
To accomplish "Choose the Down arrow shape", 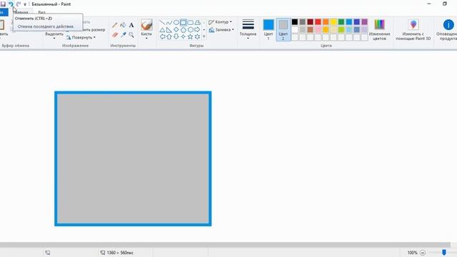I will [176, 36].
